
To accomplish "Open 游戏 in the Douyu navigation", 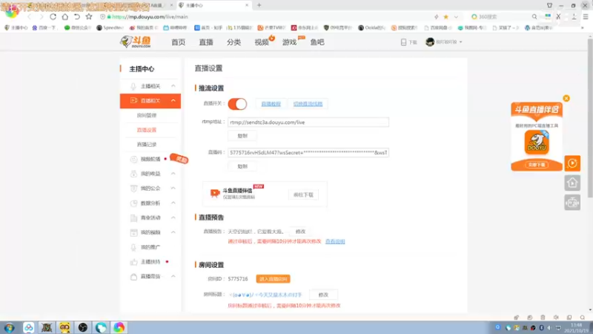I will pos(289,42).
